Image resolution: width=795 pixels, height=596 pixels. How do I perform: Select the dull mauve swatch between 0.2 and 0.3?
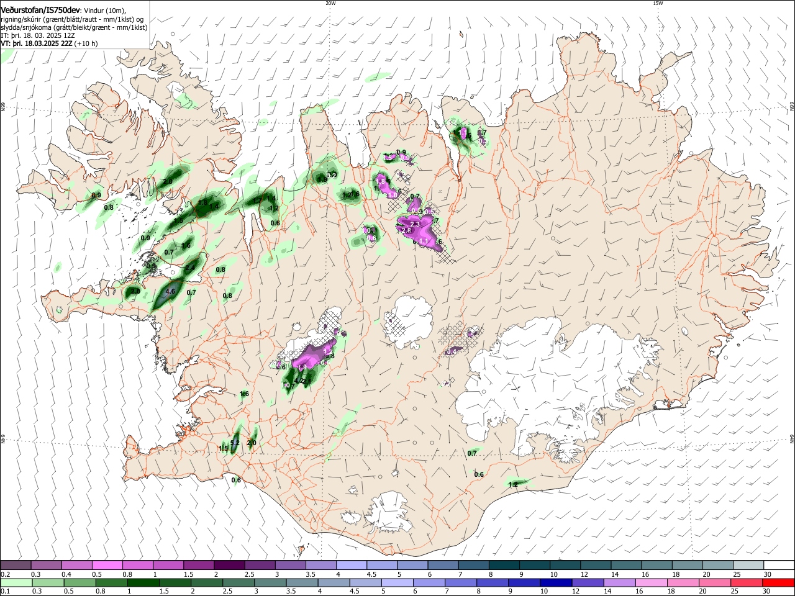[x=16, y=566]
